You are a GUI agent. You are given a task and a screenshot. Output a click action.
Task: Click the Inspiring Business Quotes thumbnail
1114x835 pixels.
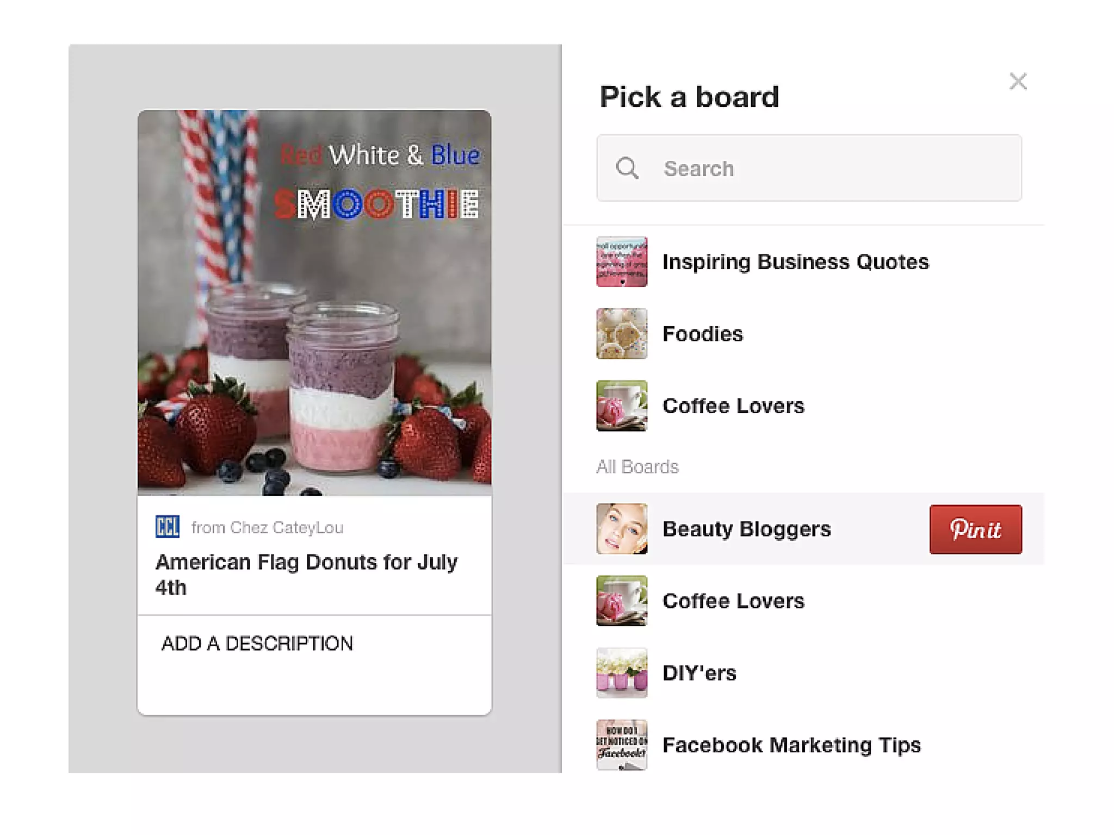tap(622, 261)
